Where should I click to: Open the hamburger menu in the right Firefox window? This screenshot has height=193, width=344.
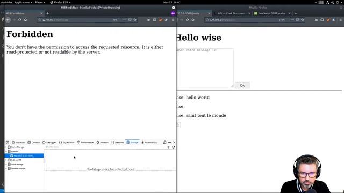pos(340,20)
